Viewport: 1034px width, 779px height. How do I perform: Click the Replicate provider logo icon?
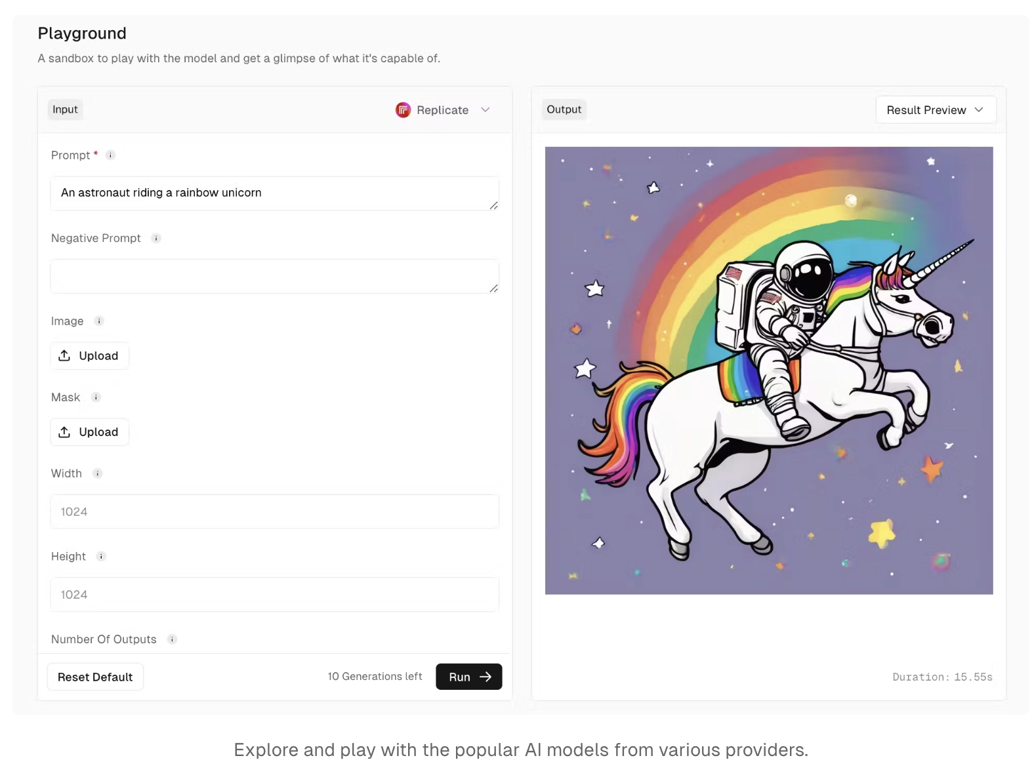pos(403,110)
